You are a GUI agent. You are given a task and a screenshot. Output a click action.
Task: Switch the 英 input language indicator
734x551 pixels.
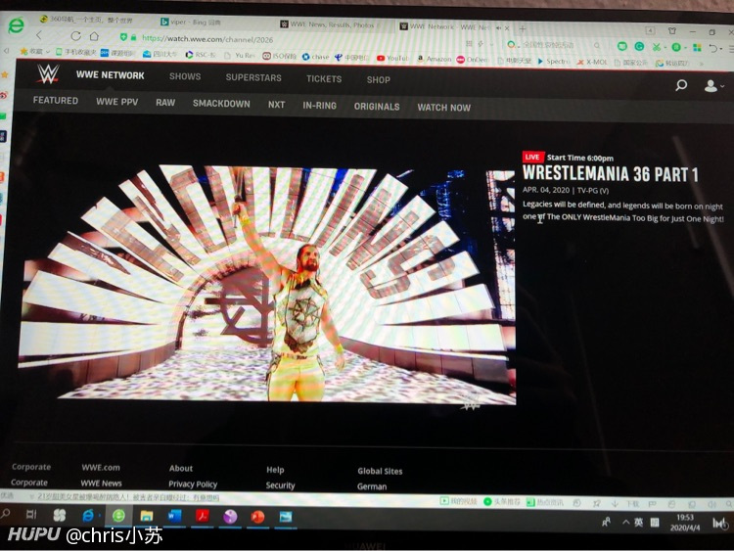638,522
